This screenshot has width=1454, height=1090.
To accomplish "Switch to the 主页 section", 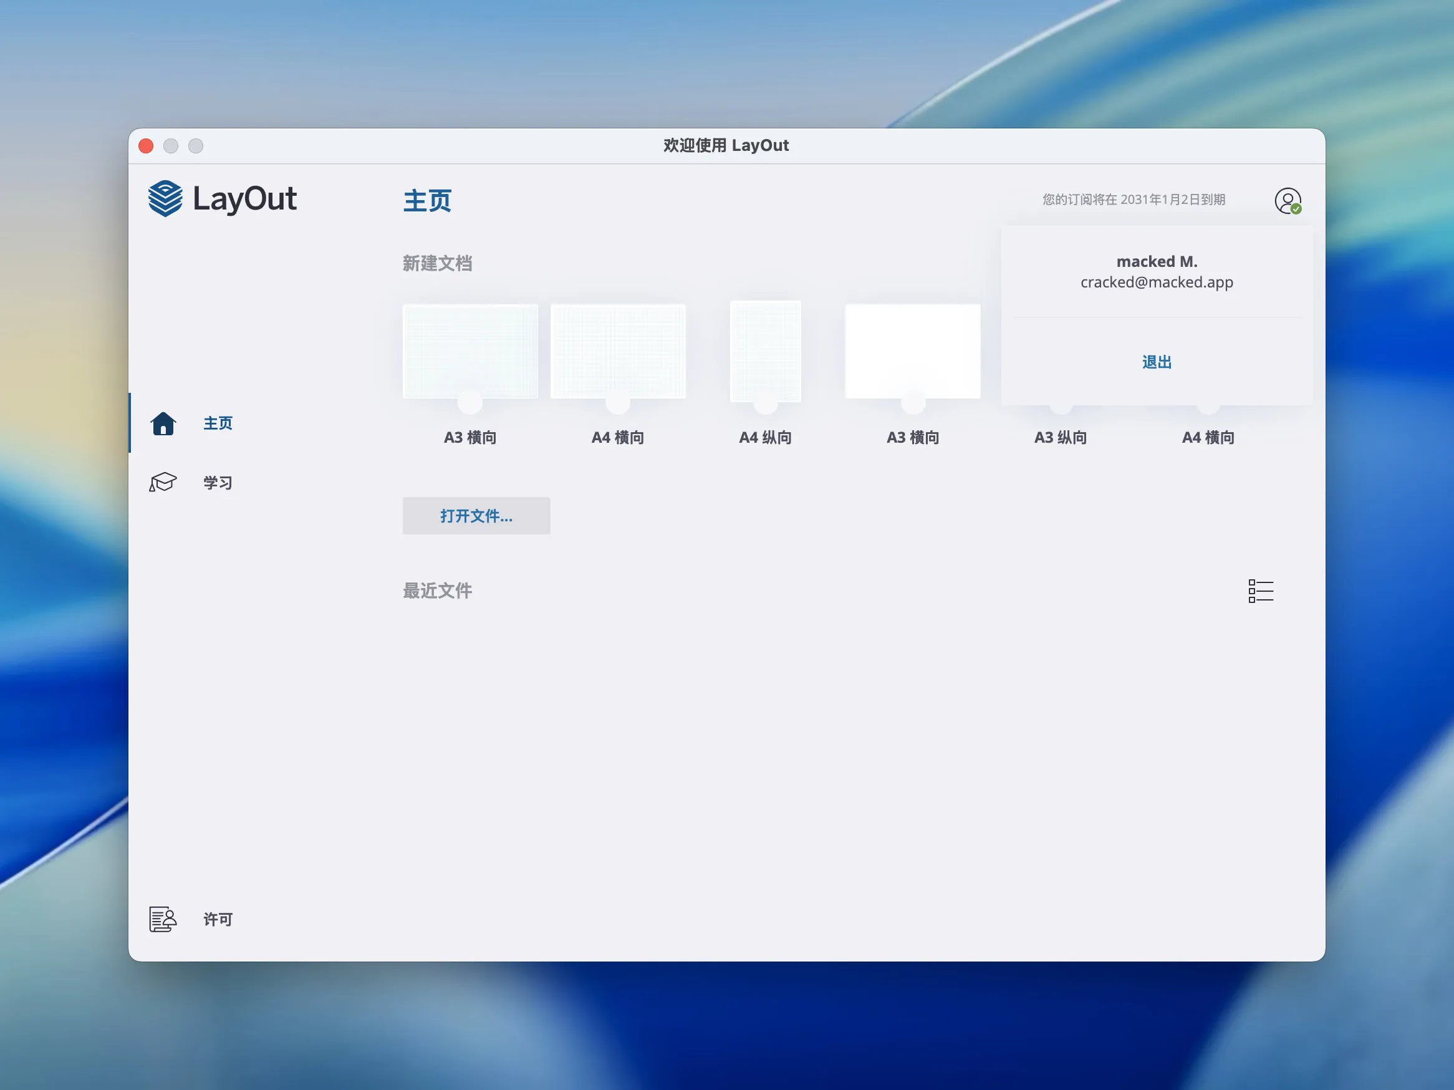I will coord(218,423).
